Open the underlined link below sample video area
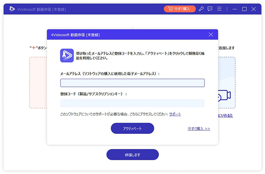 coord(225,115)
